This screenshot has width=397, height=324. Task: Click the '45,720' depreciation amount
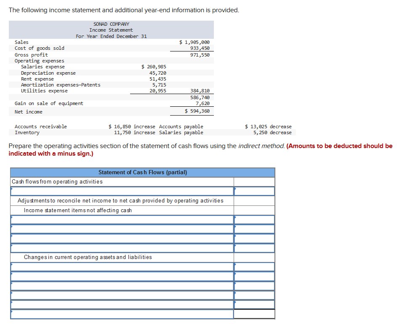(158, 73)
